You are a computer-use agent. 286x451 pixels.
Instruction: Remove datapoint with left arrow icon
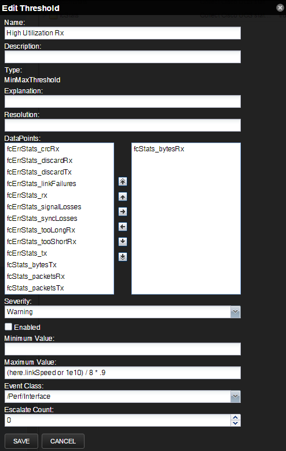pos(123,227)
